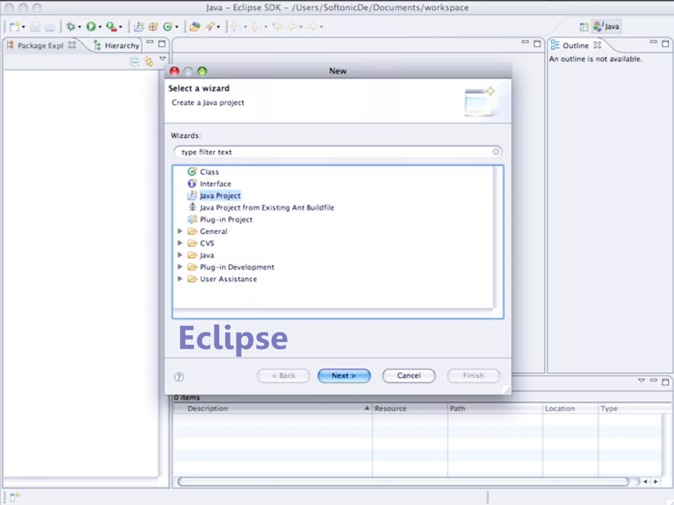Expand the General folder

pos(180,231)
